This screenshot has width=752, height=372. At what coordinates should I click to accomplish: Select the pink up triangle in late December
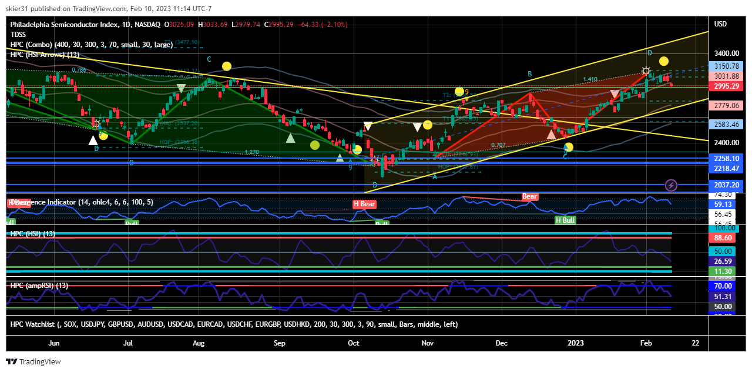[x=551, y=135]
